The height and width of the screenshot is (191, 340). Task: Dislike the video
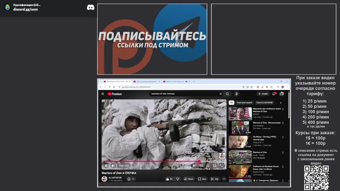click(x=178, y=179)
